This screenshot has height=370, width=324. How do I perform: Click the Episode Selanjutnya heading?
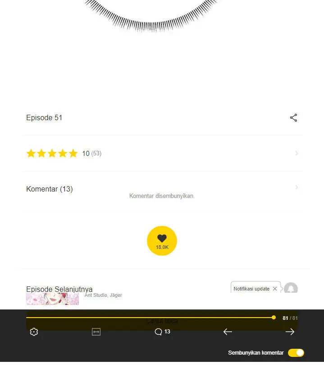click(59, 289)
